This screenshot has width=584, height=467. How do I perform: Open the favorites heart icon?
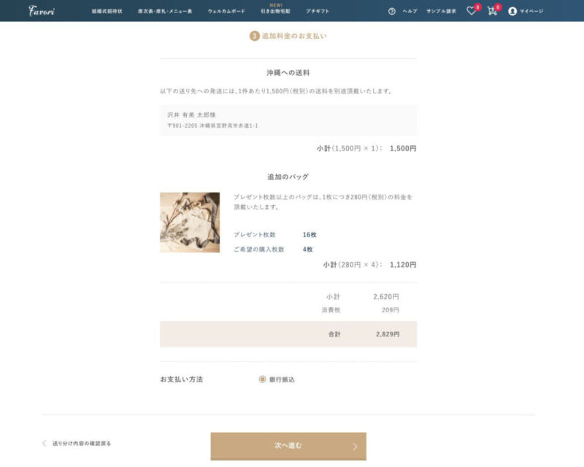(x=471, y=11)
